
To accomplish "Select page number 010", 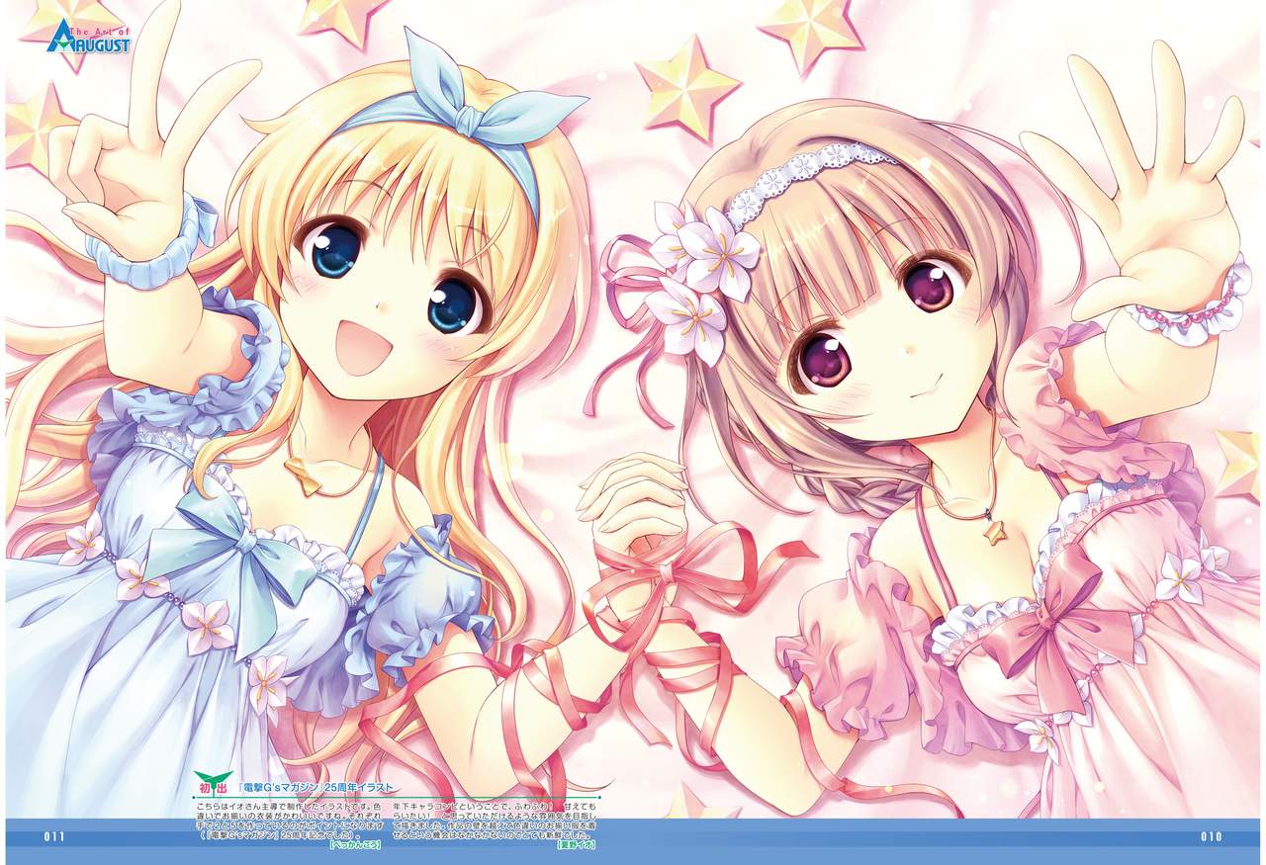I will click(x=1212, y=837).
